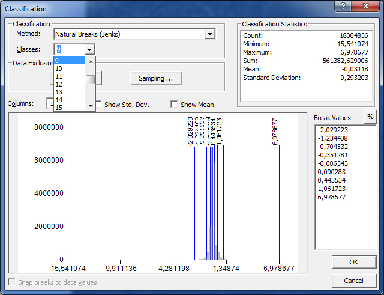
Task: Click the Classes input field
Action: pyautogui.click(x=70, y=49)
